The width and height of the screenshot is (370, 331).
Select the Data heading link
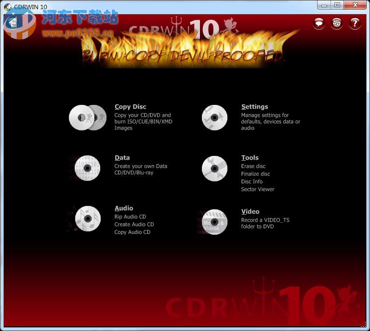click(x=122, y=158)
